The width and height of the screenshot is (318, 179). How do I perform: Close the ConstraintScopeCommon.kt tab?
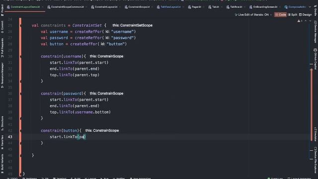pos(86,7)
